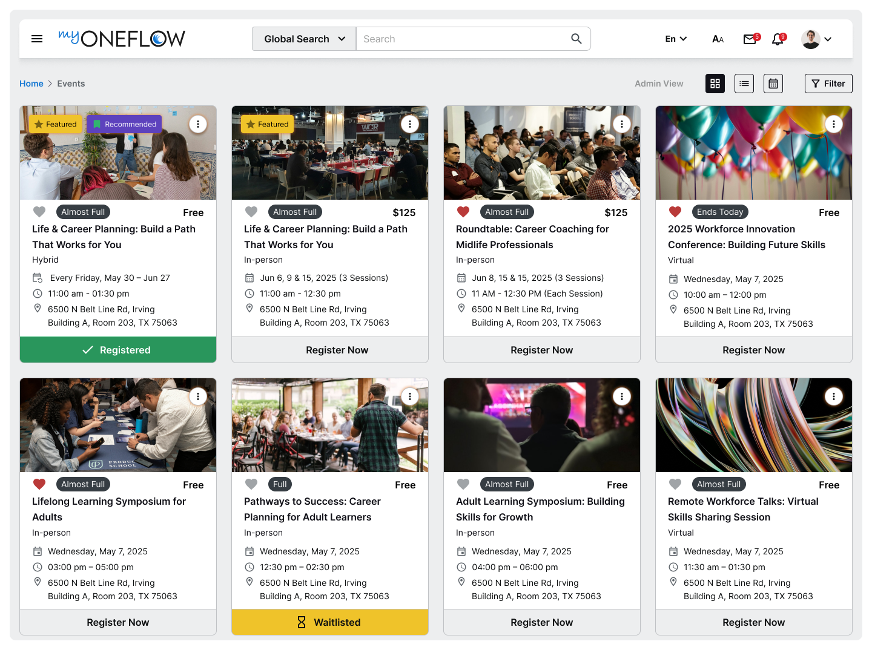Toggle heart on Remote Workforce Talks event
This screenshot has height=650, width=872.
(675, 484)
